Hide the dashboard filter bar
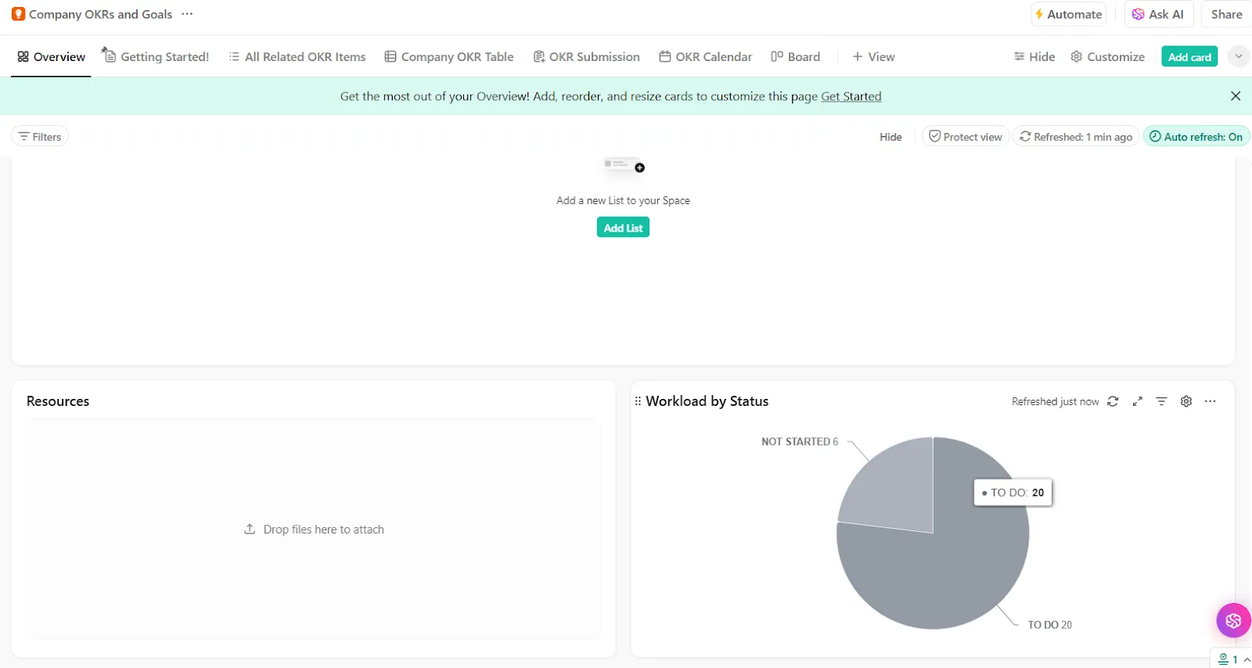 point(890,137)
